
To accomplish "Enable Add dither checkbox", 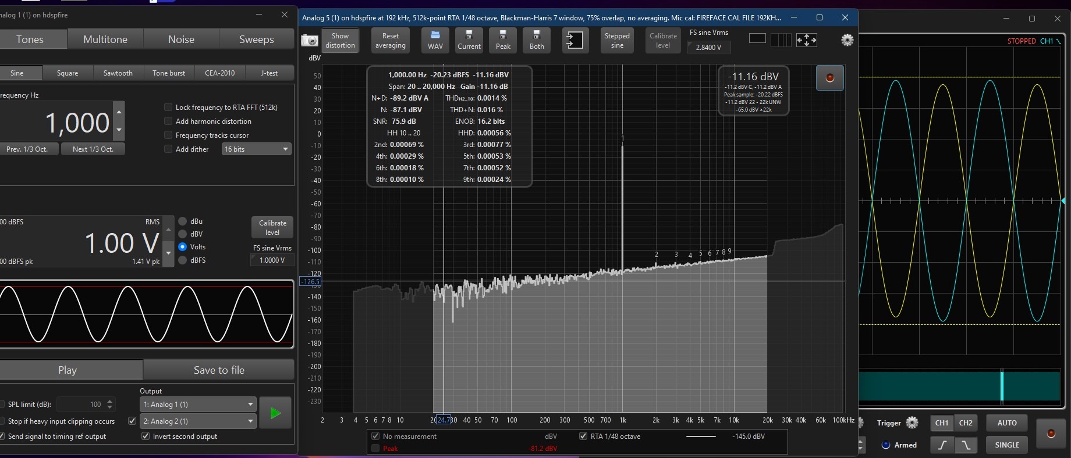I will [168, 149].
